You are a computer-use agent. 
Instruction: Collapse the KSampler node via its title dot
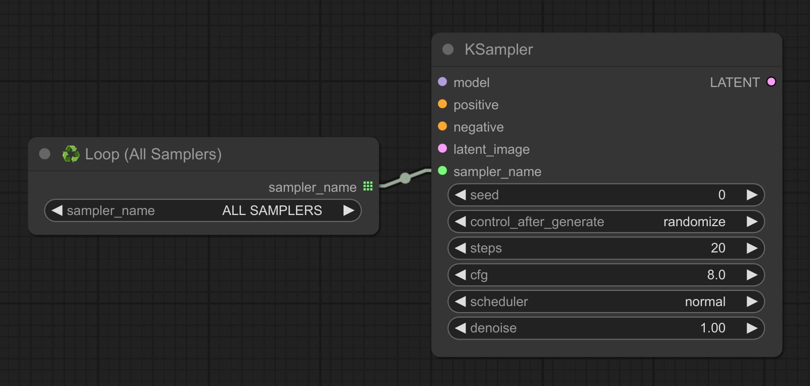click(x=448, y=50)
